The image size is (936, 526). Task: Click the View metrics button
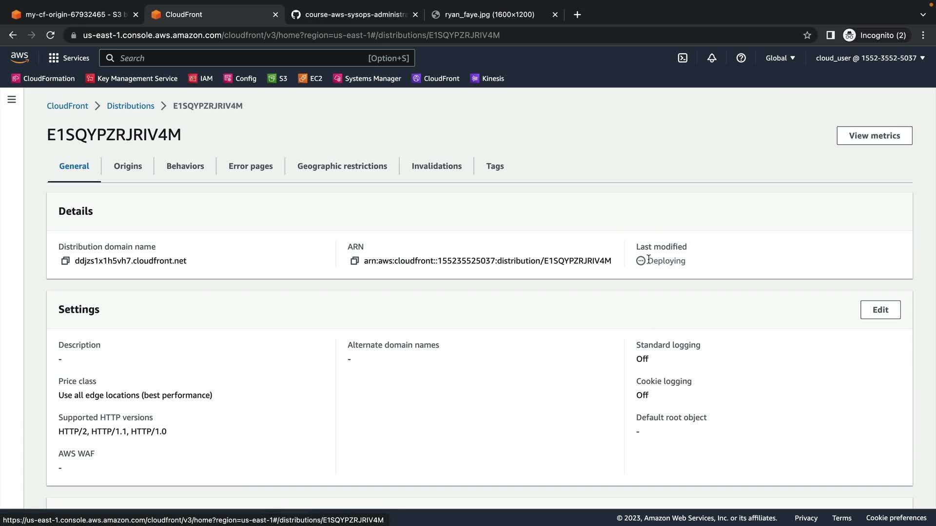(x=874, y=136)
